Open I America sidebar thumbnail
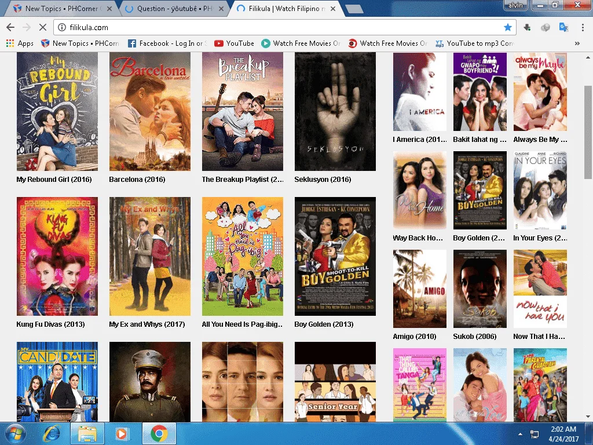This screenshot has width=593, height=445. [x=420, y=92]
